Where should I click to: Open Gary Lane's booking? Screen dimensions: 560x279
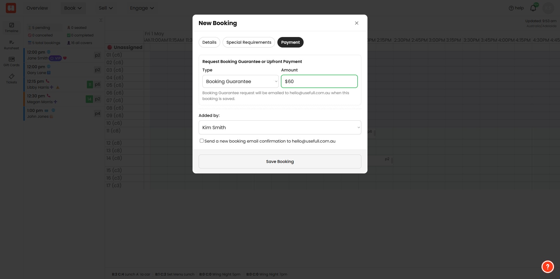[x=64, y=70]
